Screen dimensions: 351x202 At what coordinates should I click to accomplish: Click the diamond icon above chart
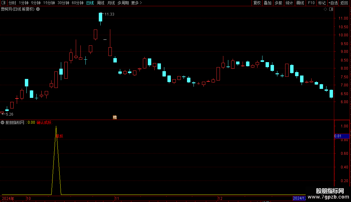[x=326, y=9]
